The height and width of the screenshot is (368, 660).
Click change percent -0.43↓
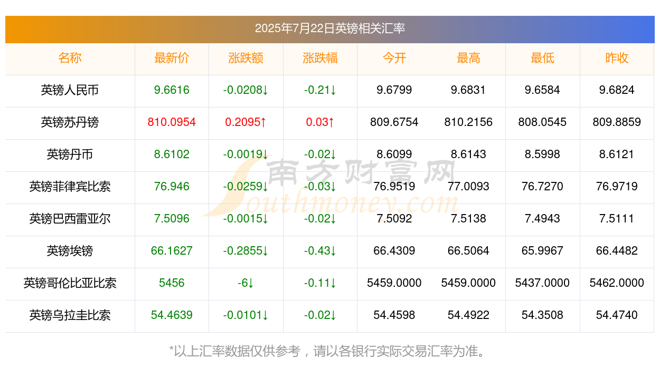click(320, 251)
